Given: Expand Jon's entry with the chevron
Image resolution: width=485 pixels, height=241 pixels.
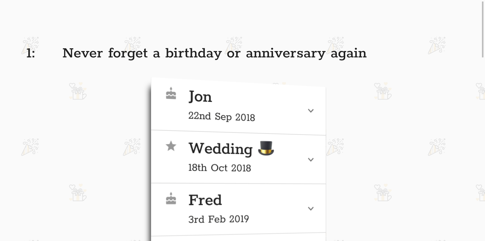Looking at the screenshot, I should (x=311, y=111).
